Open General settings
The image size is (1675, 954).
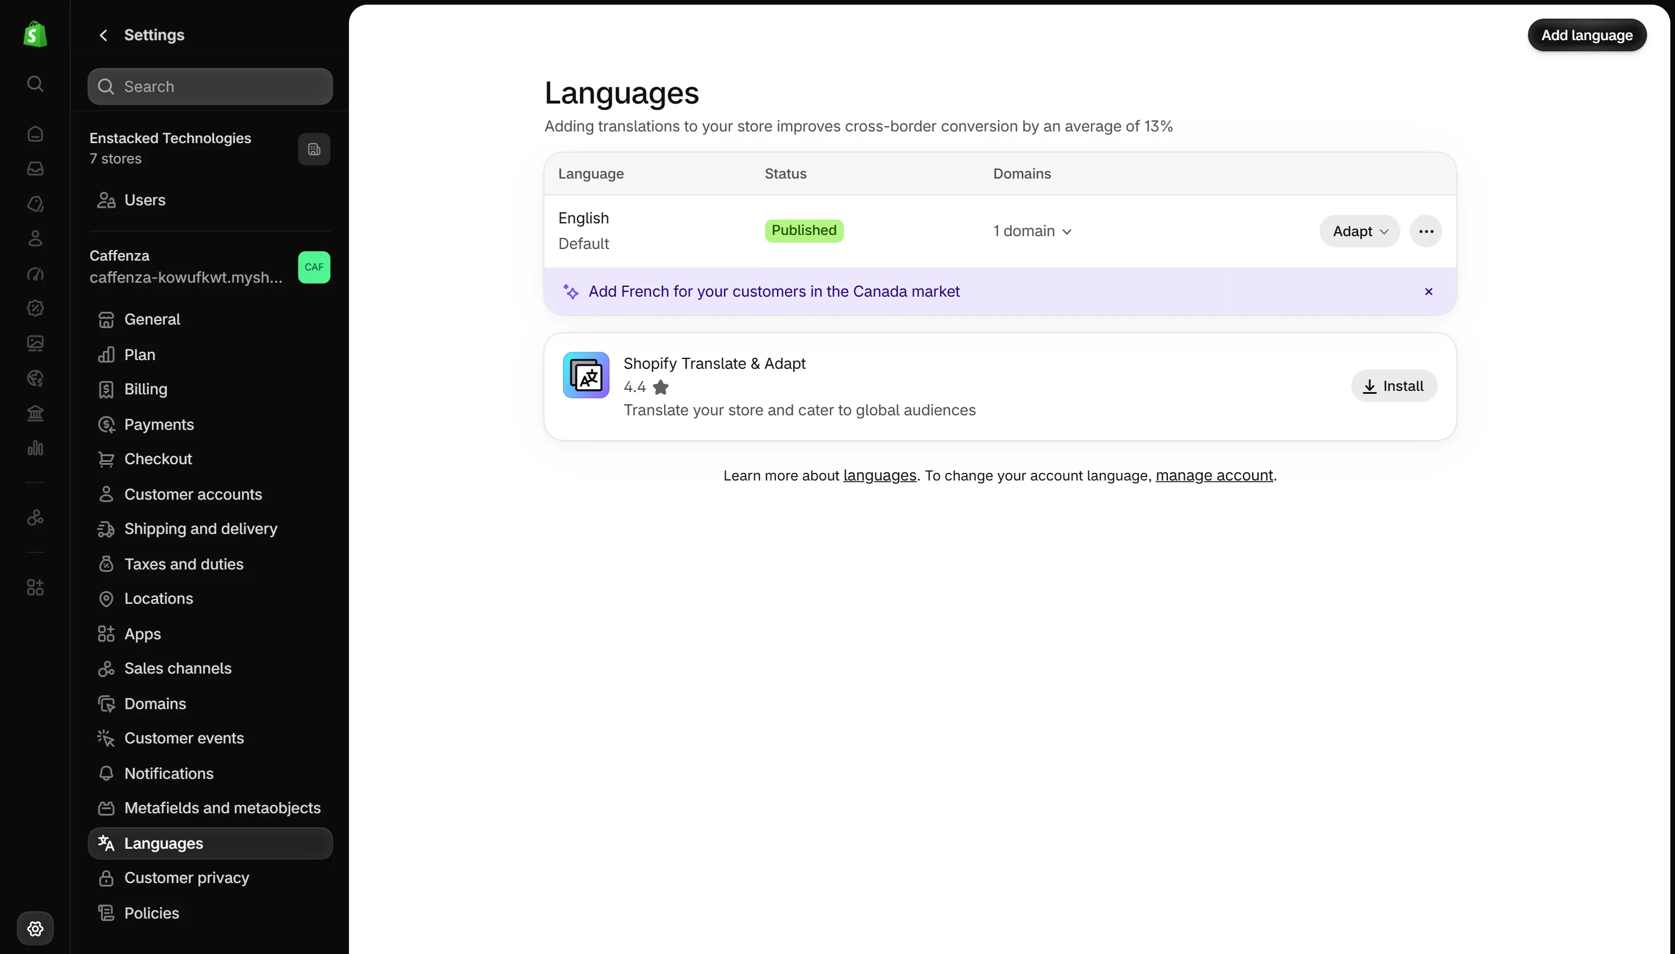pyautogui.click(x=211, y=319)
